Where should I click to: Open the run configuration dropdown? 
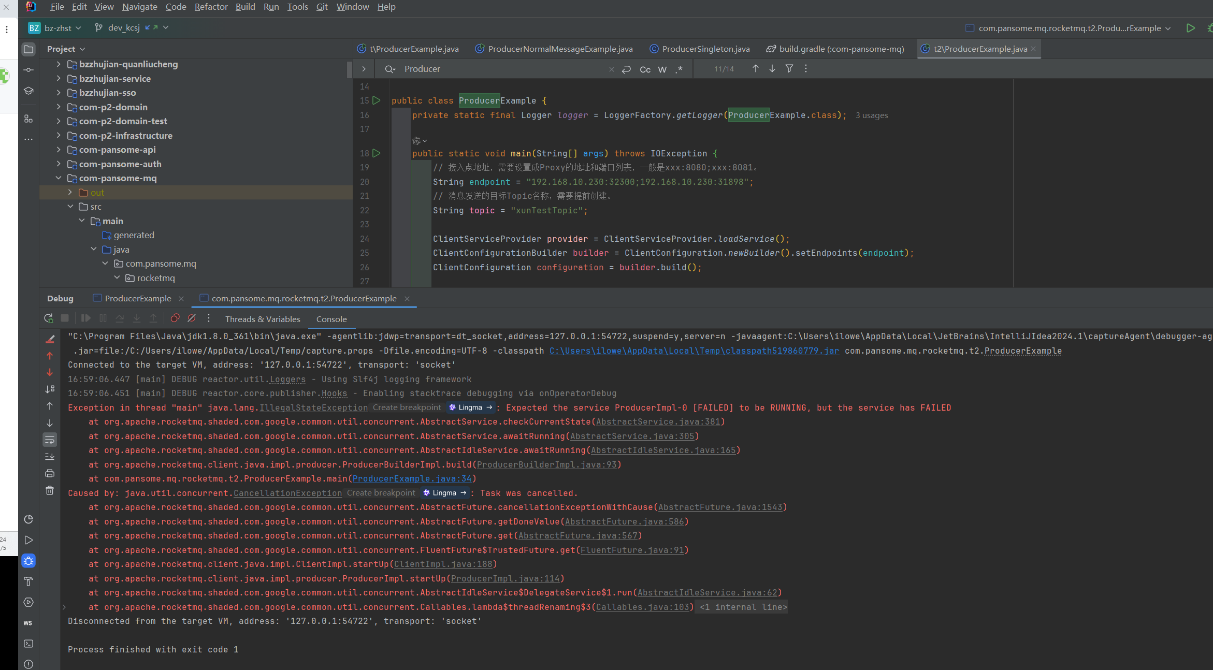tap(1068, 28)
